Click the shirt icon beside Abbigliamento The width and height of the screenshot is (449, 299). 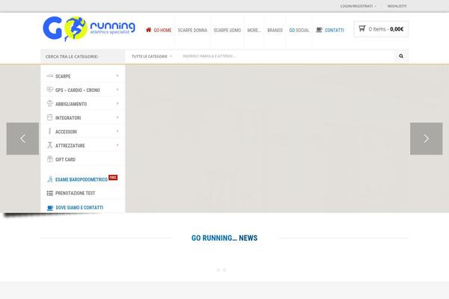[50, 103]
